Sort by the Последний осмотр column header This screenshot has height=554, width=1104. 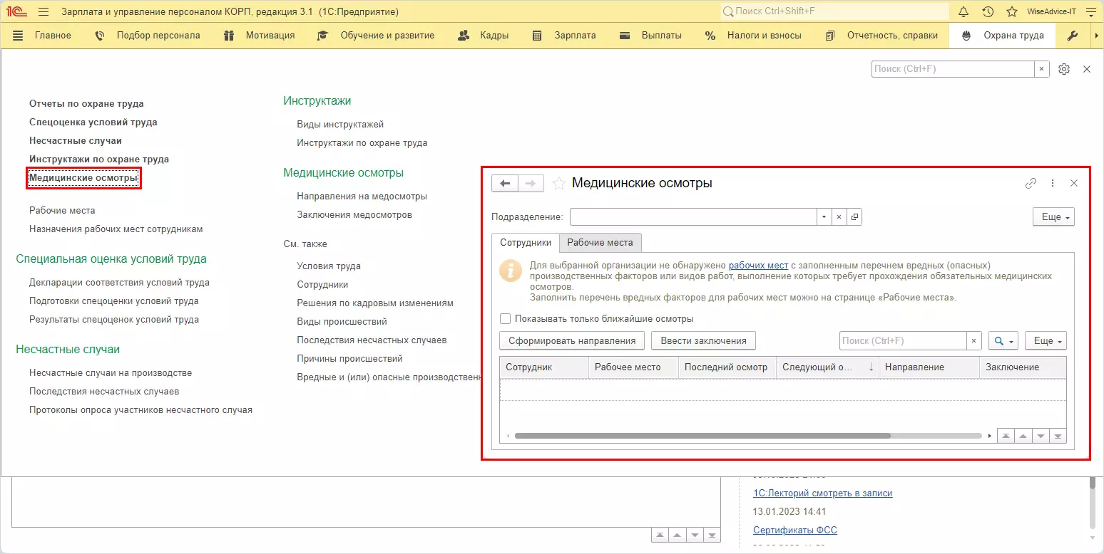(x=727, y=367)
